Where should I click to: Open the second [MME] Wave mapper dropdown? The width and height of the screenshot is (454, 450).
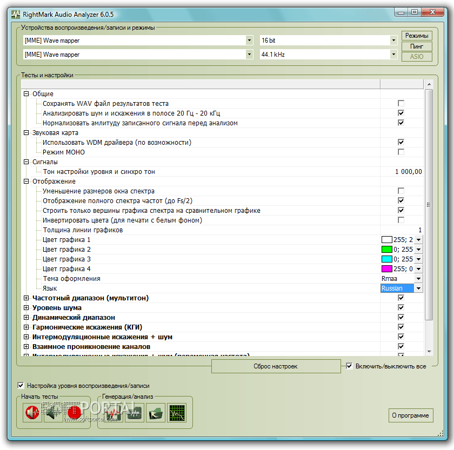[249, 54]
